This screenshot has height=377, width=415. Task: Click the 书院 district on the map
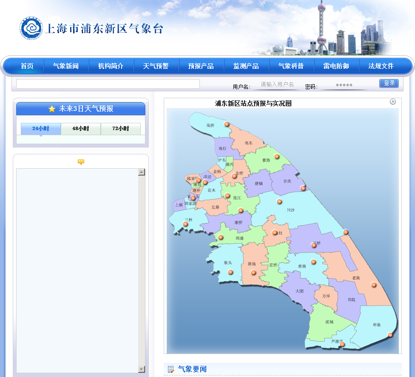tap(352, 300)
